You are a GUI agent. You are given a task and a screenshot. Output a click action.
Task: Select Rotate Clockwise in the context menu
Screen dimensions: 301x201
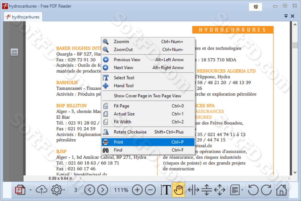[148, 132]
